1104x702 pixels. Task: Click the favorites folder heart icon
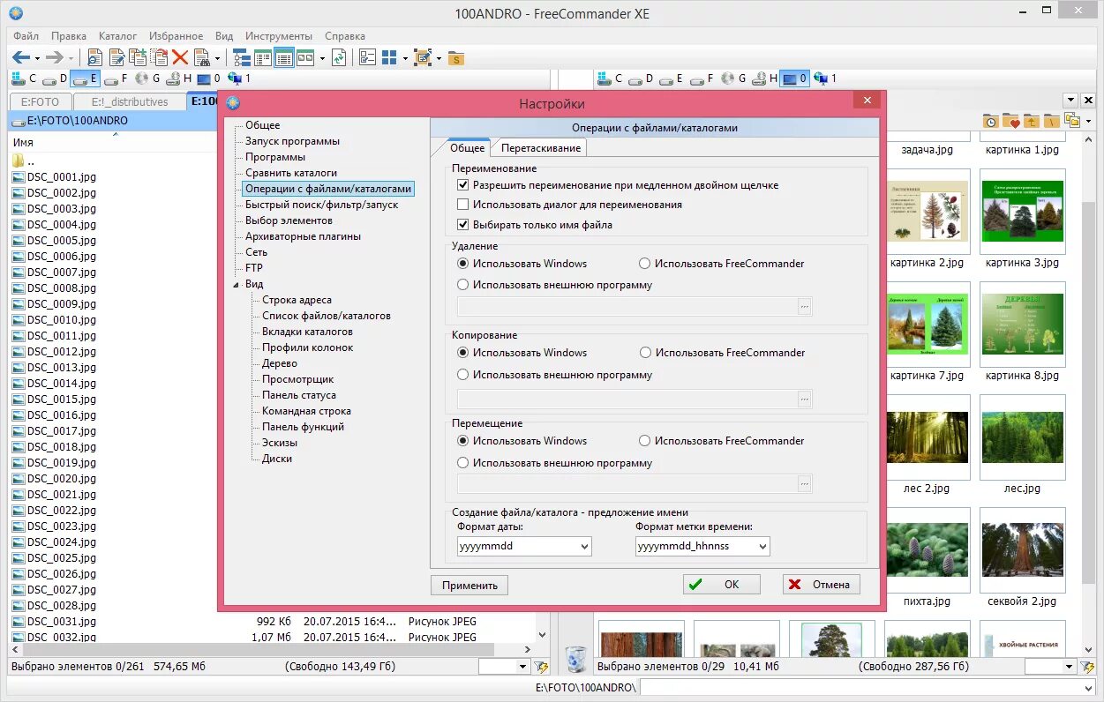(1010, 121)
